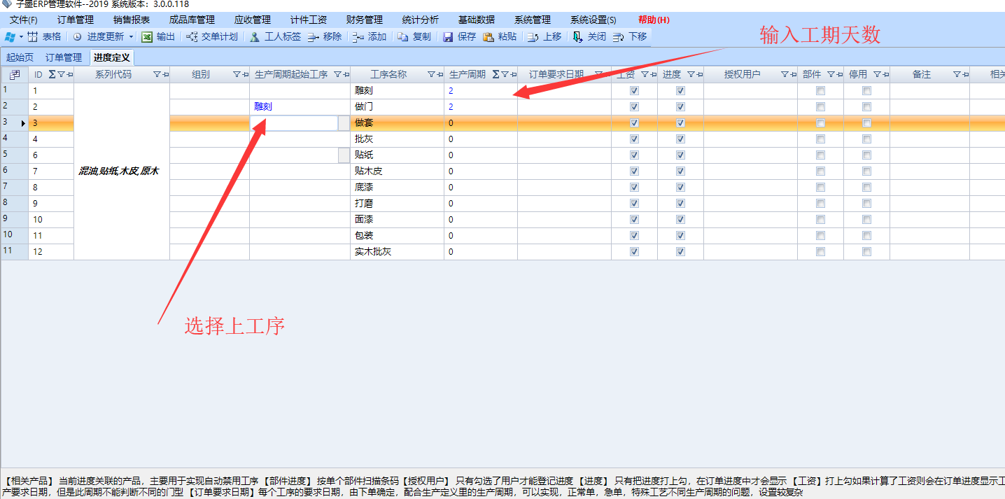Click the worker label (工人标签) icon
The height and width of the screenshot is (499, 1005).
(x=255, y=36)
